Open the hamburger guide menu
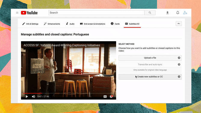Image resolution: width=201 pixels, height=113 pixels. tap(17, 13)
